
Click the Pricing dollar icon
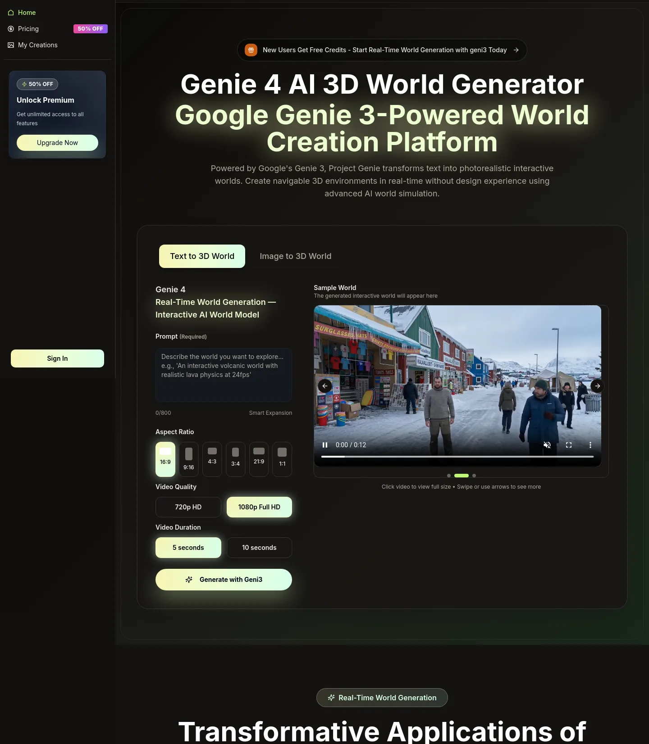(x=11, y=29)
